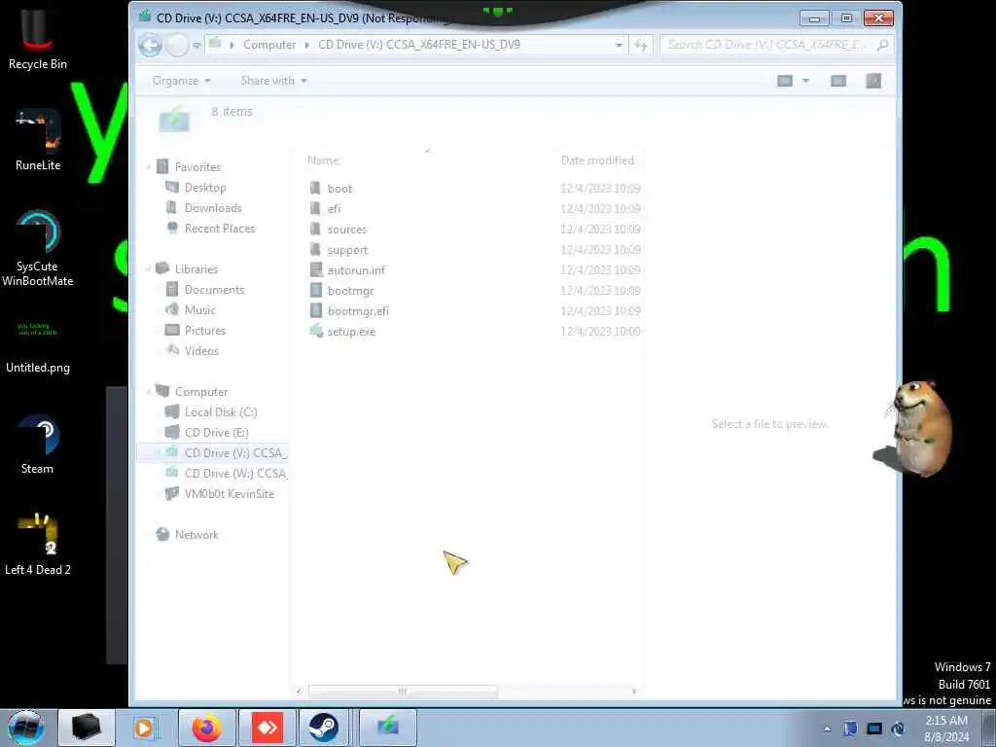Open the Share with menu
Screen dimensions: 996x747
pos(273,81)
